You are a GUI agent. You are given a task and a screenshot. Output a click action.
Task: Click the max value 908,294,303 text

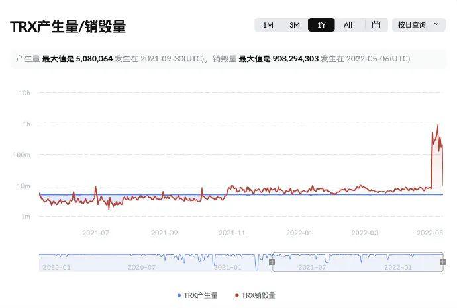coord(295,59)
